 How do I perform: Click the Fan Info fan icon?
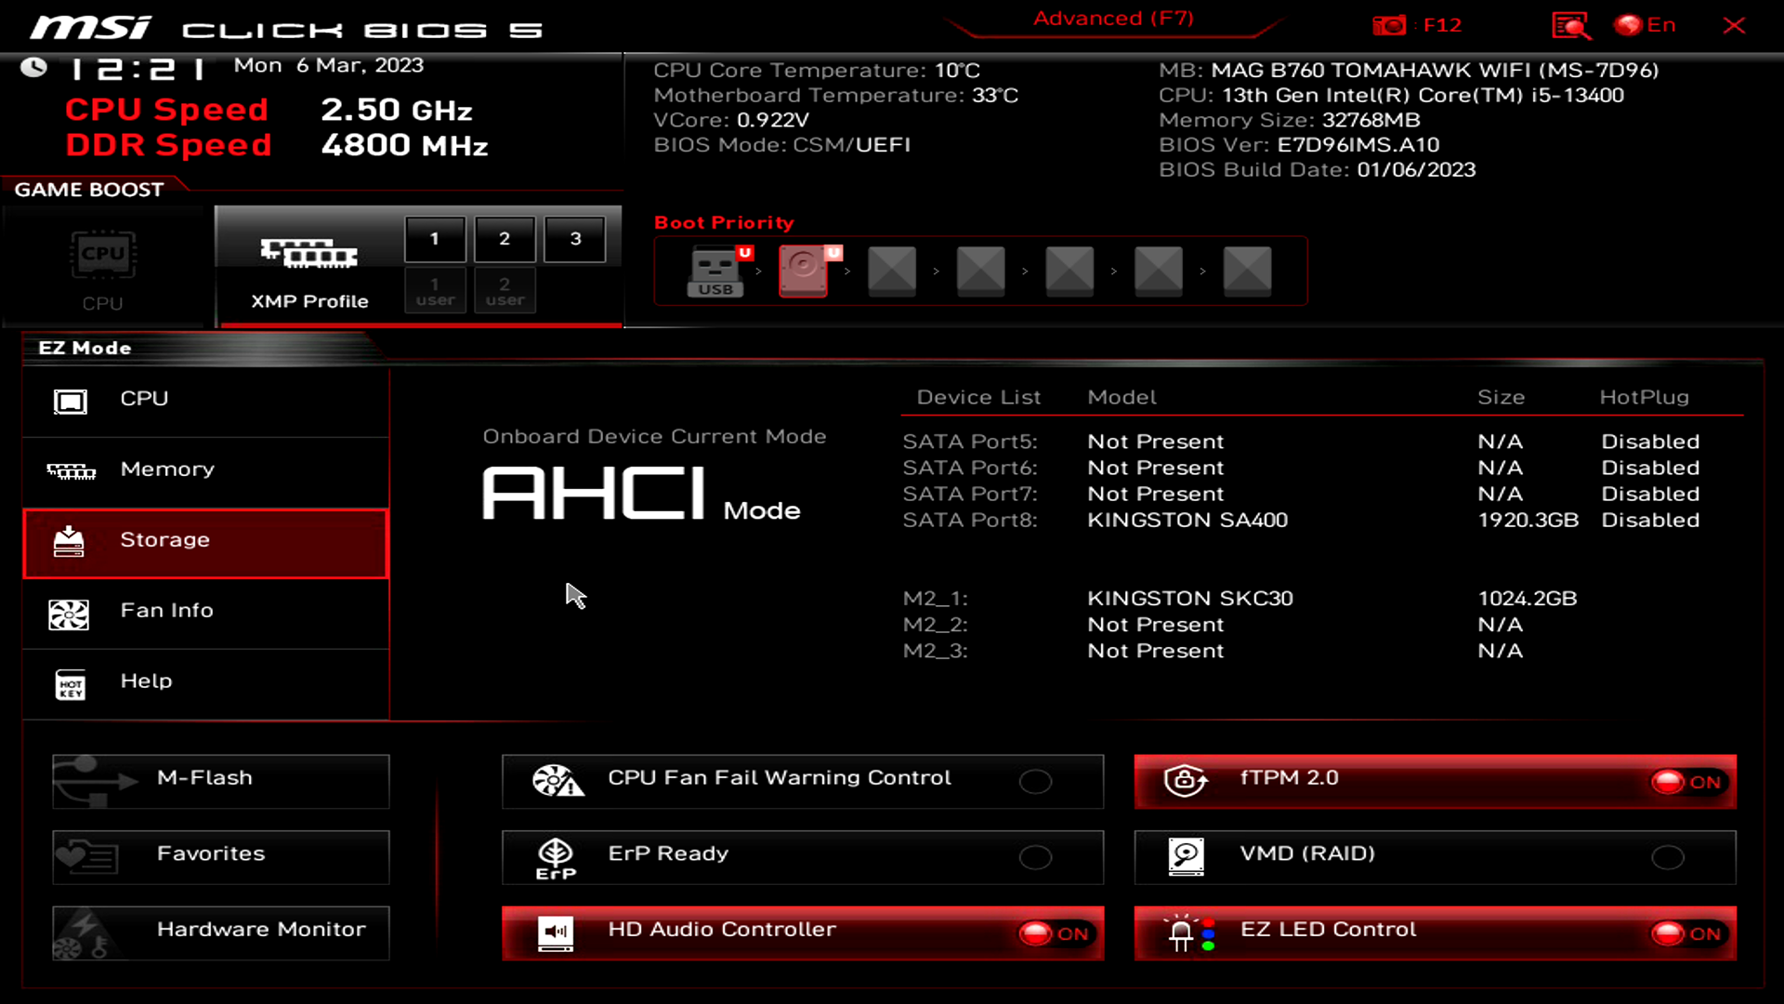[x=69, y=614]
